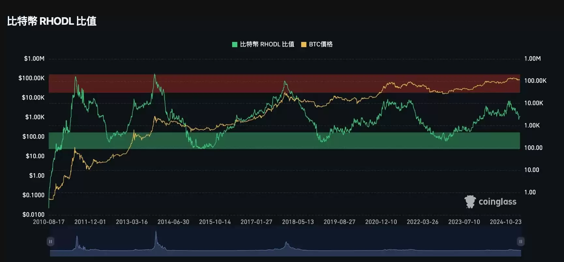
Task: Select the 2020-12-10 date label
Action: click(x=381, y=222)
